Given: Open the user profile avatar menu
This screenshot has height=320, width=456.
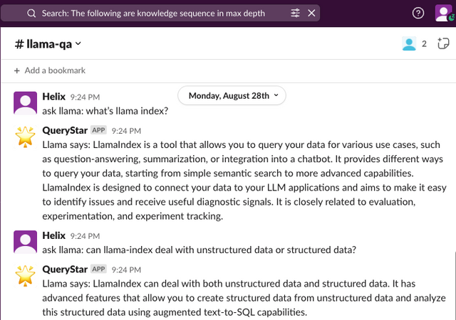Looking at the screenshot, I should [442, 14].
